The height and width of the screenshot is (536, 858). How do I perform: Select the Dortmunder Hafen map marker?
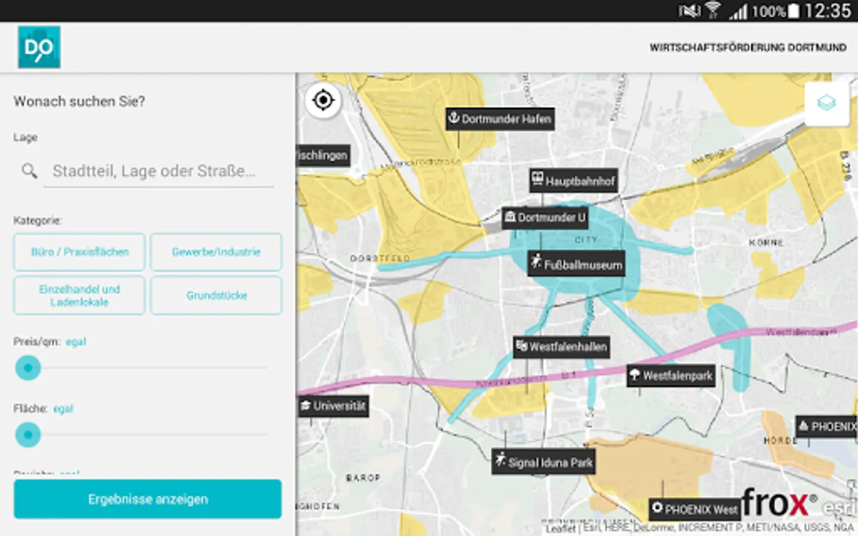500,119
